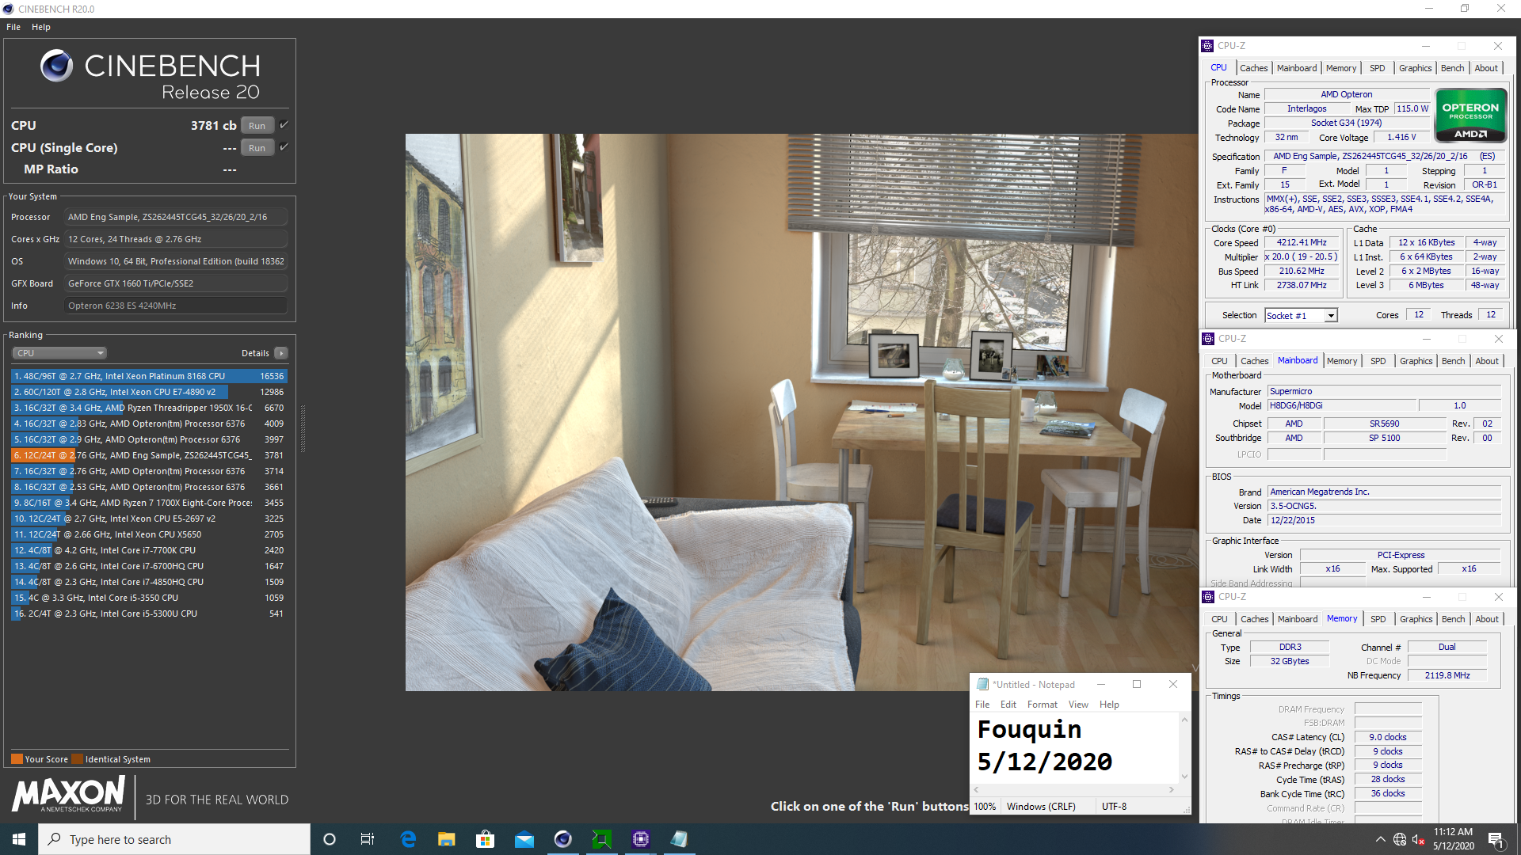The height and width of the screenshot is (855, 1521).
Task: Switch to Mainboard tab in top CPU-Z window
Action: [1297, 68]
